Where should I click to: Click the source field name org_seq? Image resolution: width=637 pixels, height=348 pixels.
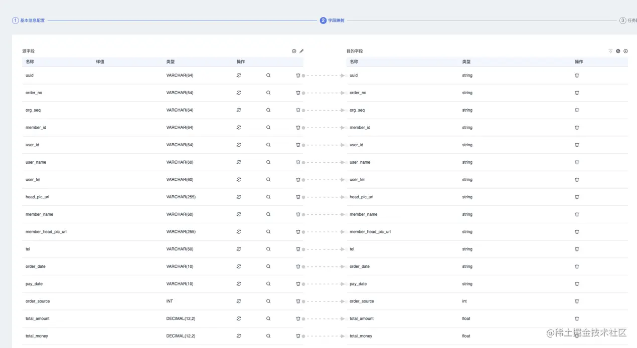[x=33, y=110]
